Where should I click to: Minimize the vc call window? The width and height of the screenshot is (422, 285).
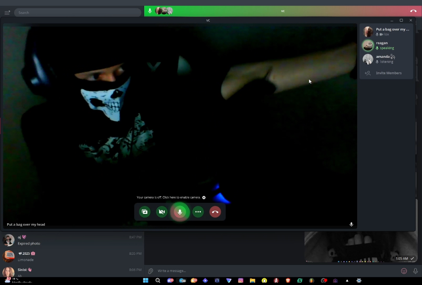coord(392,20)
